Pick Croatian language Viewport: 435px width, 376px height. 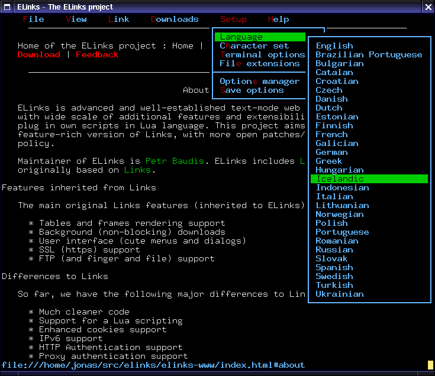pos(369,81)
